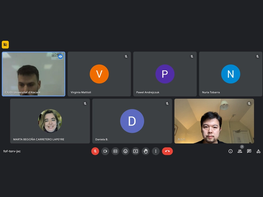263x197 pixels.
Task: Toggle the microphone mute button
Action: [x=95, y=151]
